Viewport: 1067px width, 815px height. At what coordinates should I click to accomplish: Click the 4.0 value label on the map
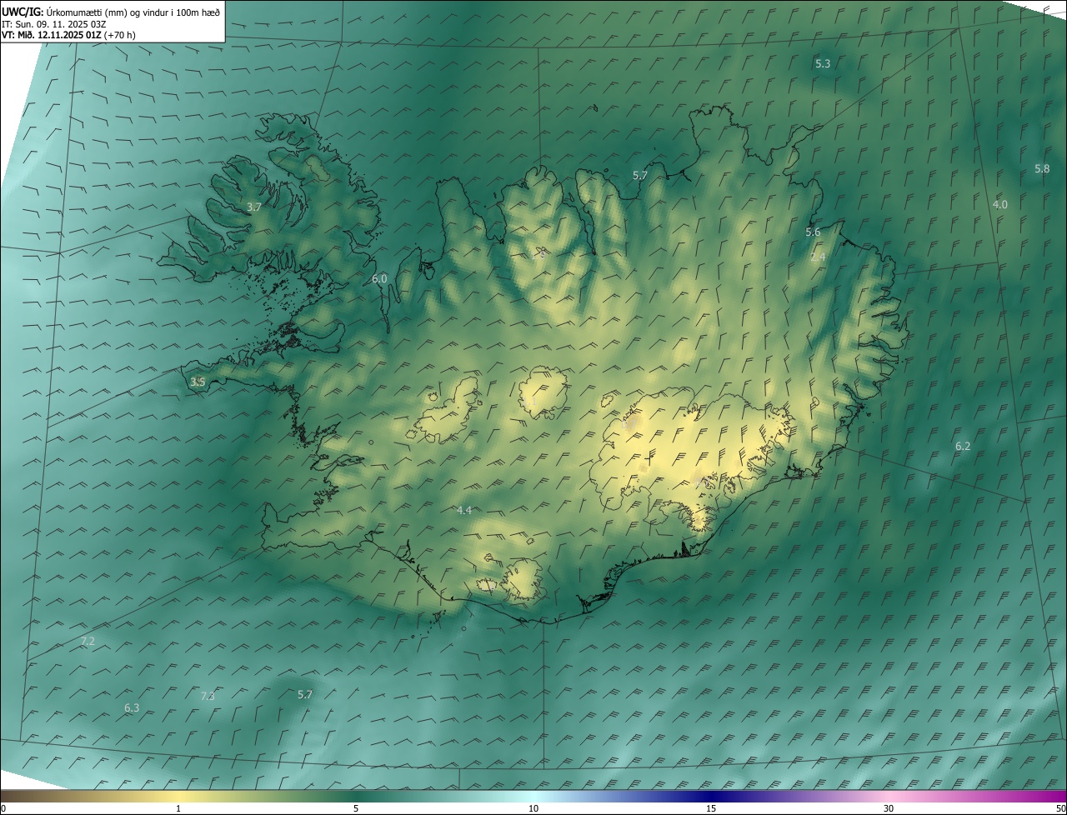pyautogui.click(x=1000, y=204)
